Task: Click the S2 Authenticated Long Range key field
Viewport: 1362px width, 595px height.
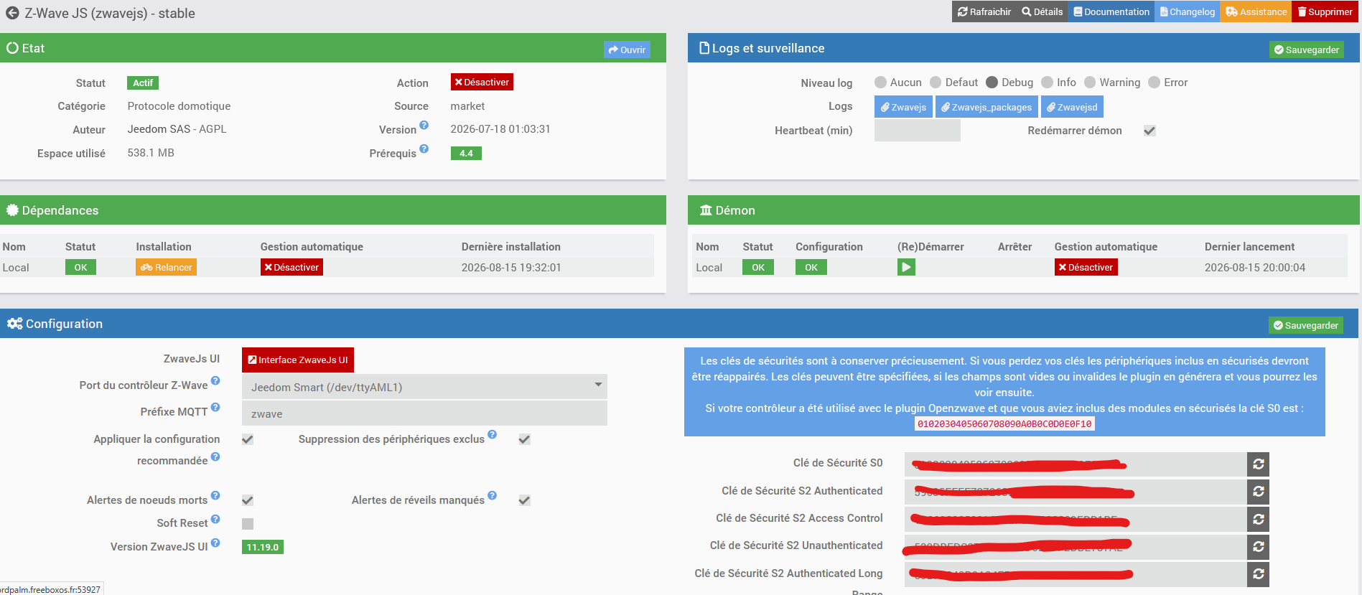Action: [1076, 574]
